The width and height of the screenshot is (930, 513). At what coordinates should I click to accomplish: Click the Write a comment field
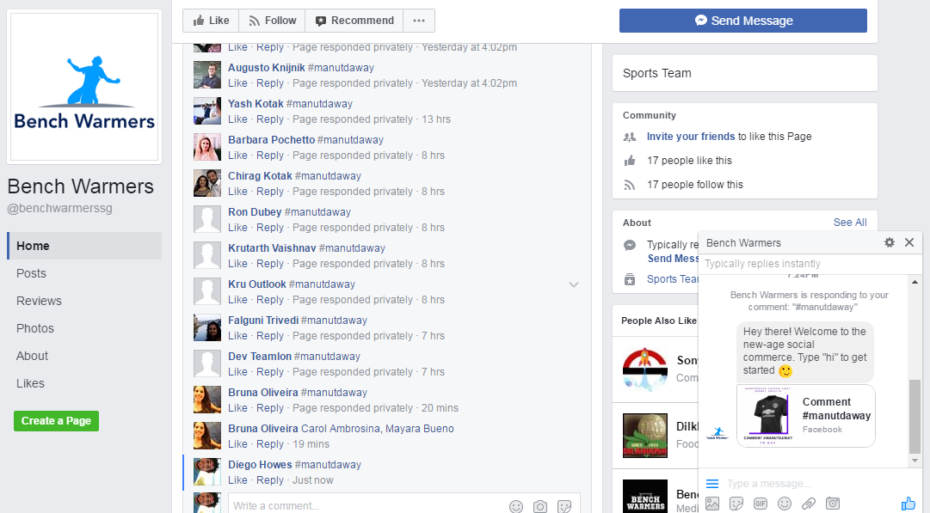pos(361,506)
